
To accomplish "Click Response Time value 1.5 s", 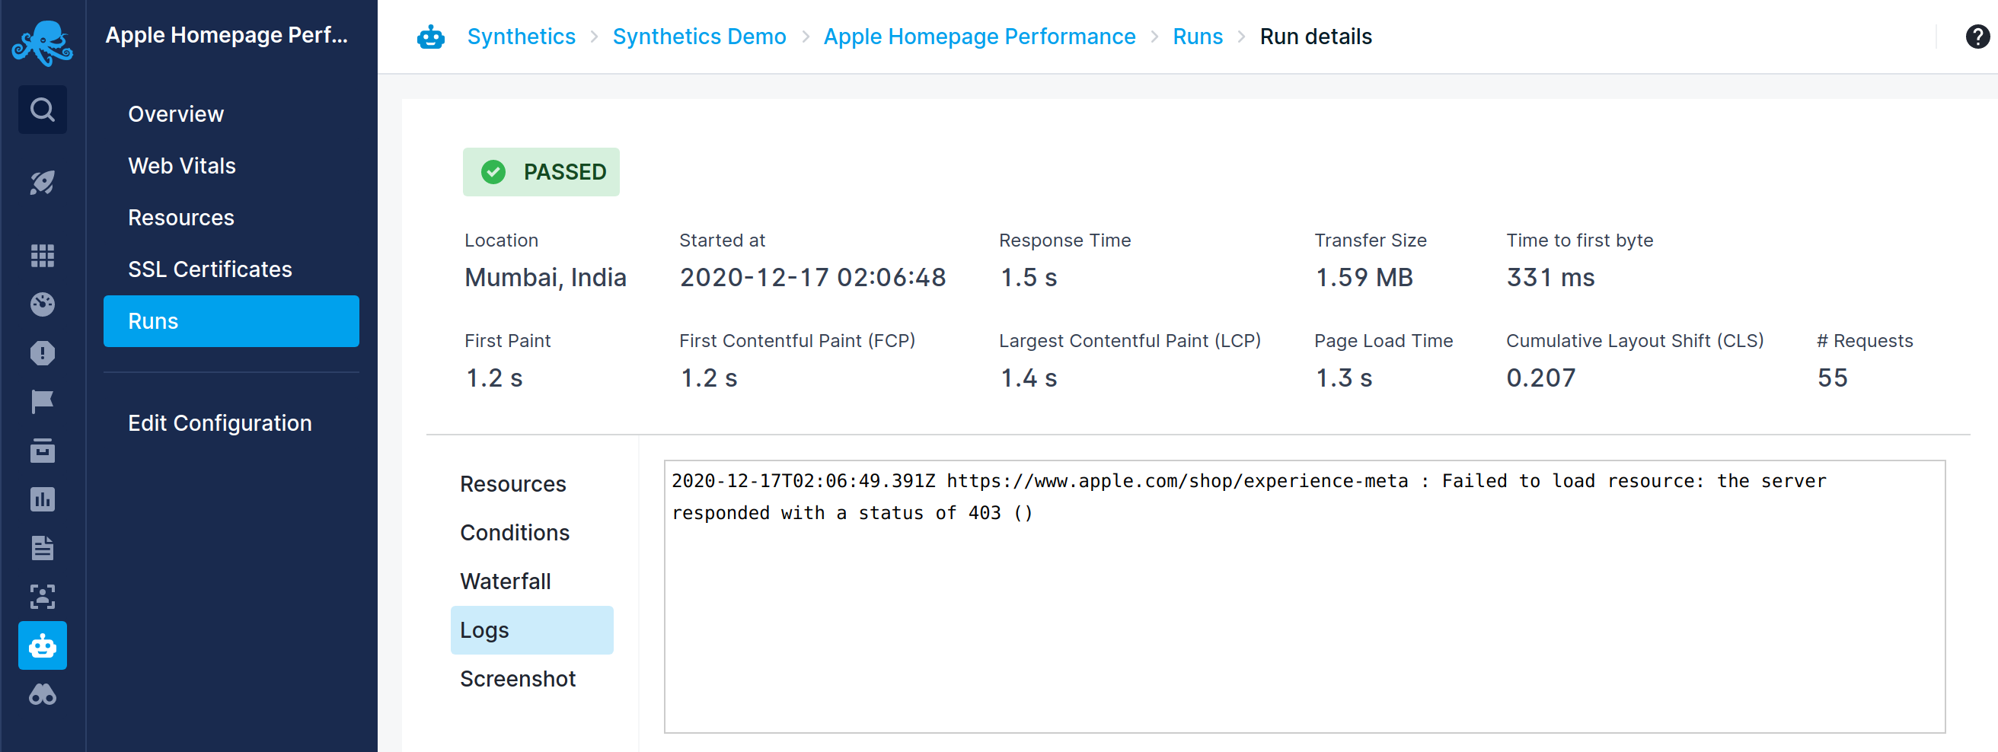I will tap(1029, 278).
